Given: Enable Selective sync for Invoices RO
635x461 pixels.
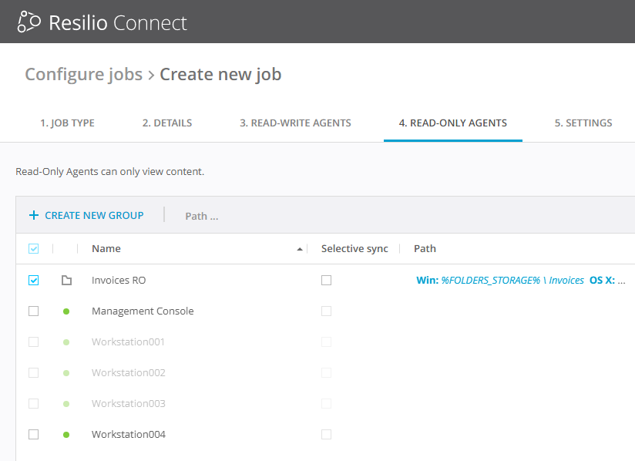Looking at the screenshot, I should point(326,281).
